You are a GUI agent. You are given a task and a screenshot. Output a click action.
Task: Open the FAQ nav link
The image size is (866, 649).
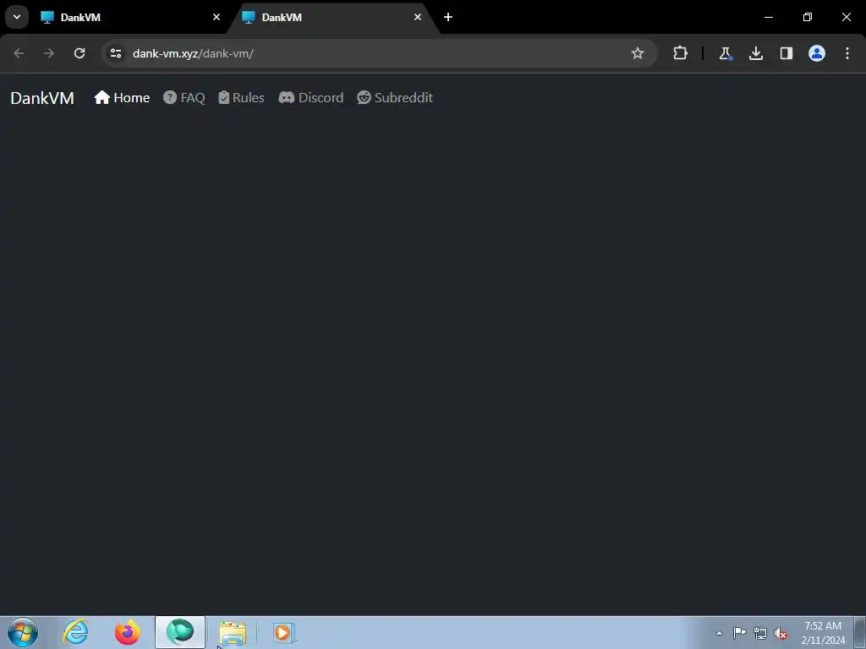coord(184,98)
